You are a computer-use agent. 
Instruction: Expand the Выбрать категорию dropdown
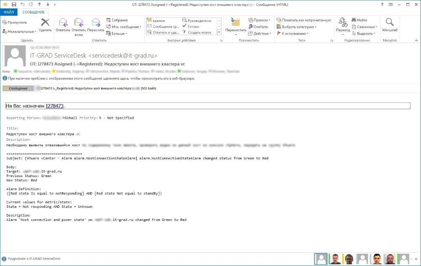pyautogui.click(x=296, y=27)
